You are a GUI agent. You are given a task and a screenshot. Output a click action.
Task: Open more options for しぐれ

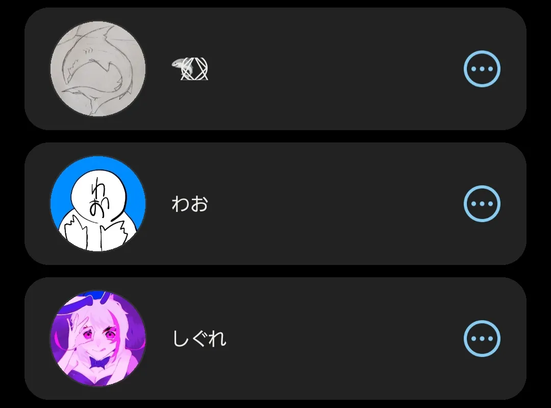tap(482, 339)
